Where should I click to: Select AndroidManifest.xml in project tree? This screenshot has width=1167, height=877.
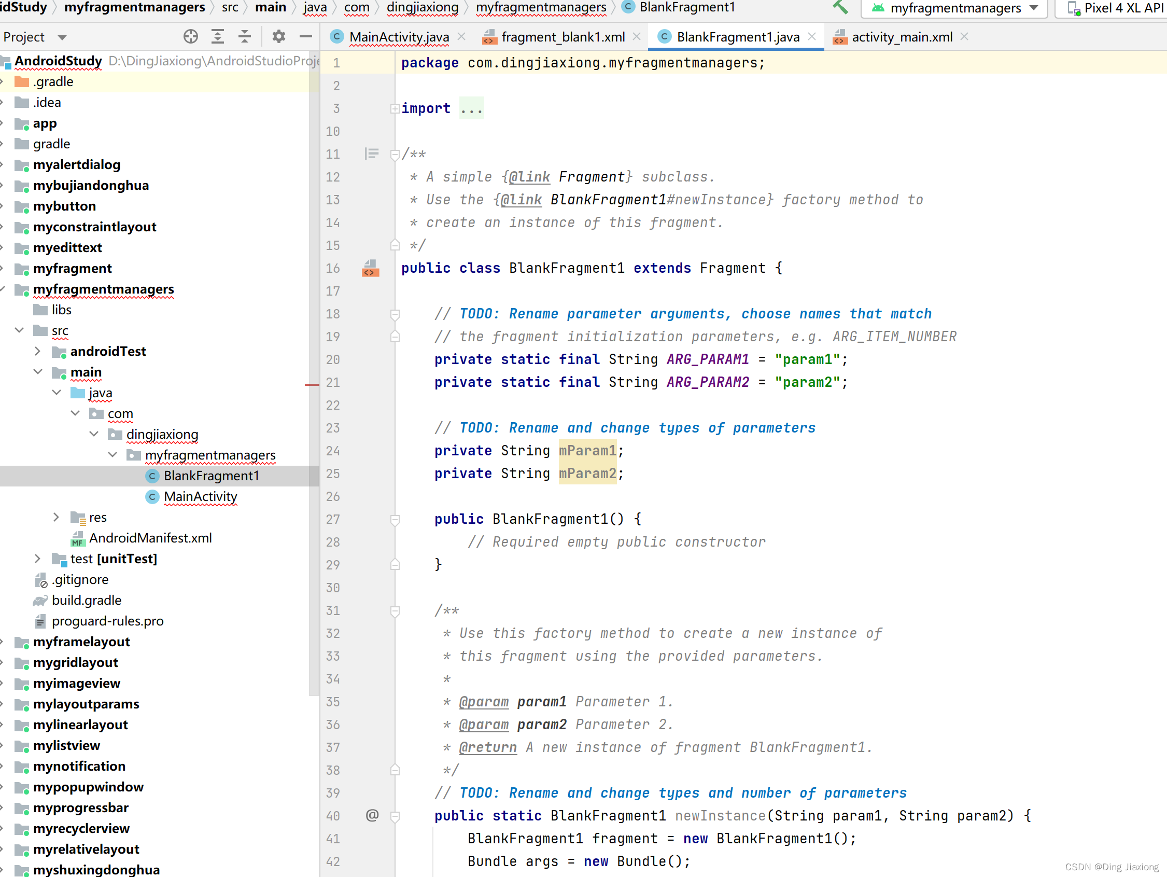(x=150, y=538)
